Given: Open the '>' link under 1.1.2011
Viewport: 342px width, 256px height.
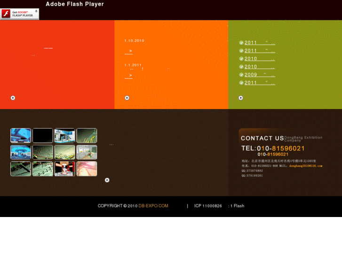Looking at the screenshot, I should (129, 76).
